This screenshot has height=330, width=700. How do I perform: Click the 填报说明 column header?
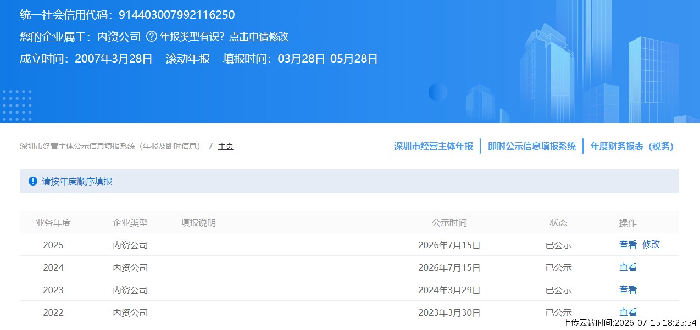198,223
